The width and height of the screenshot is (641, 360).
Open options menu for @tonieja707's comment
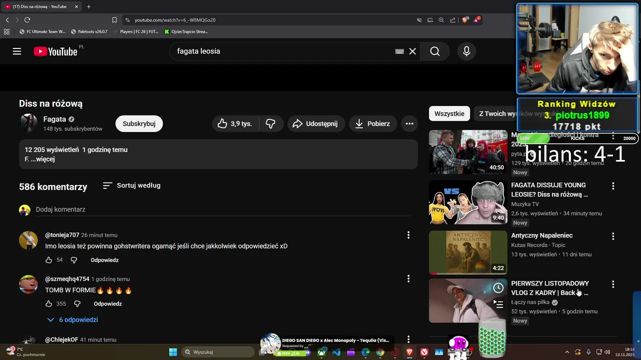pyautogui.click(x=409, y=235)
